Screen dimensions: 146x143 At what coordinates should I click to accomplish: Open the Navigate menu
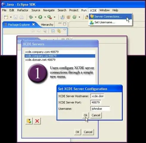tap(49, 10)
